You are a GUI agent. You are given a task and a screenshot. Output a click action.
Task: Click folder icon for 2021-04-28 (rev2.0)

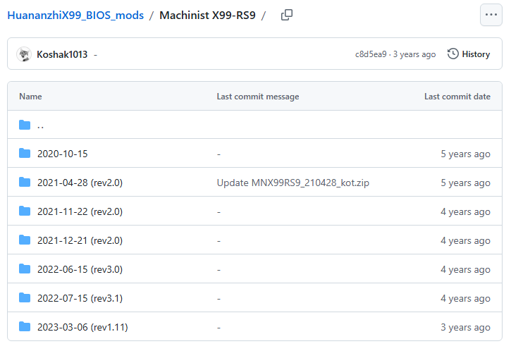pos(25,183)
